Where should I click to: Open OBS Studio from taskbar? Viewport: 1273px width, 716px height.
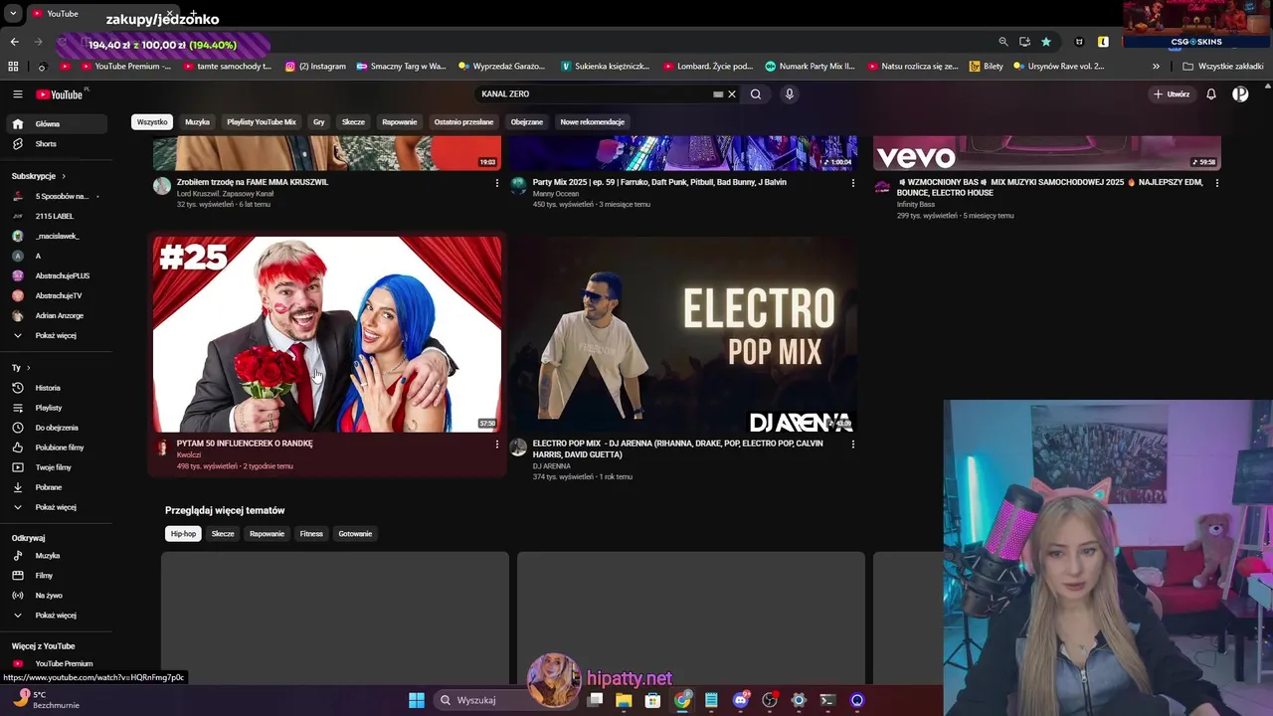tap(770, 700)
